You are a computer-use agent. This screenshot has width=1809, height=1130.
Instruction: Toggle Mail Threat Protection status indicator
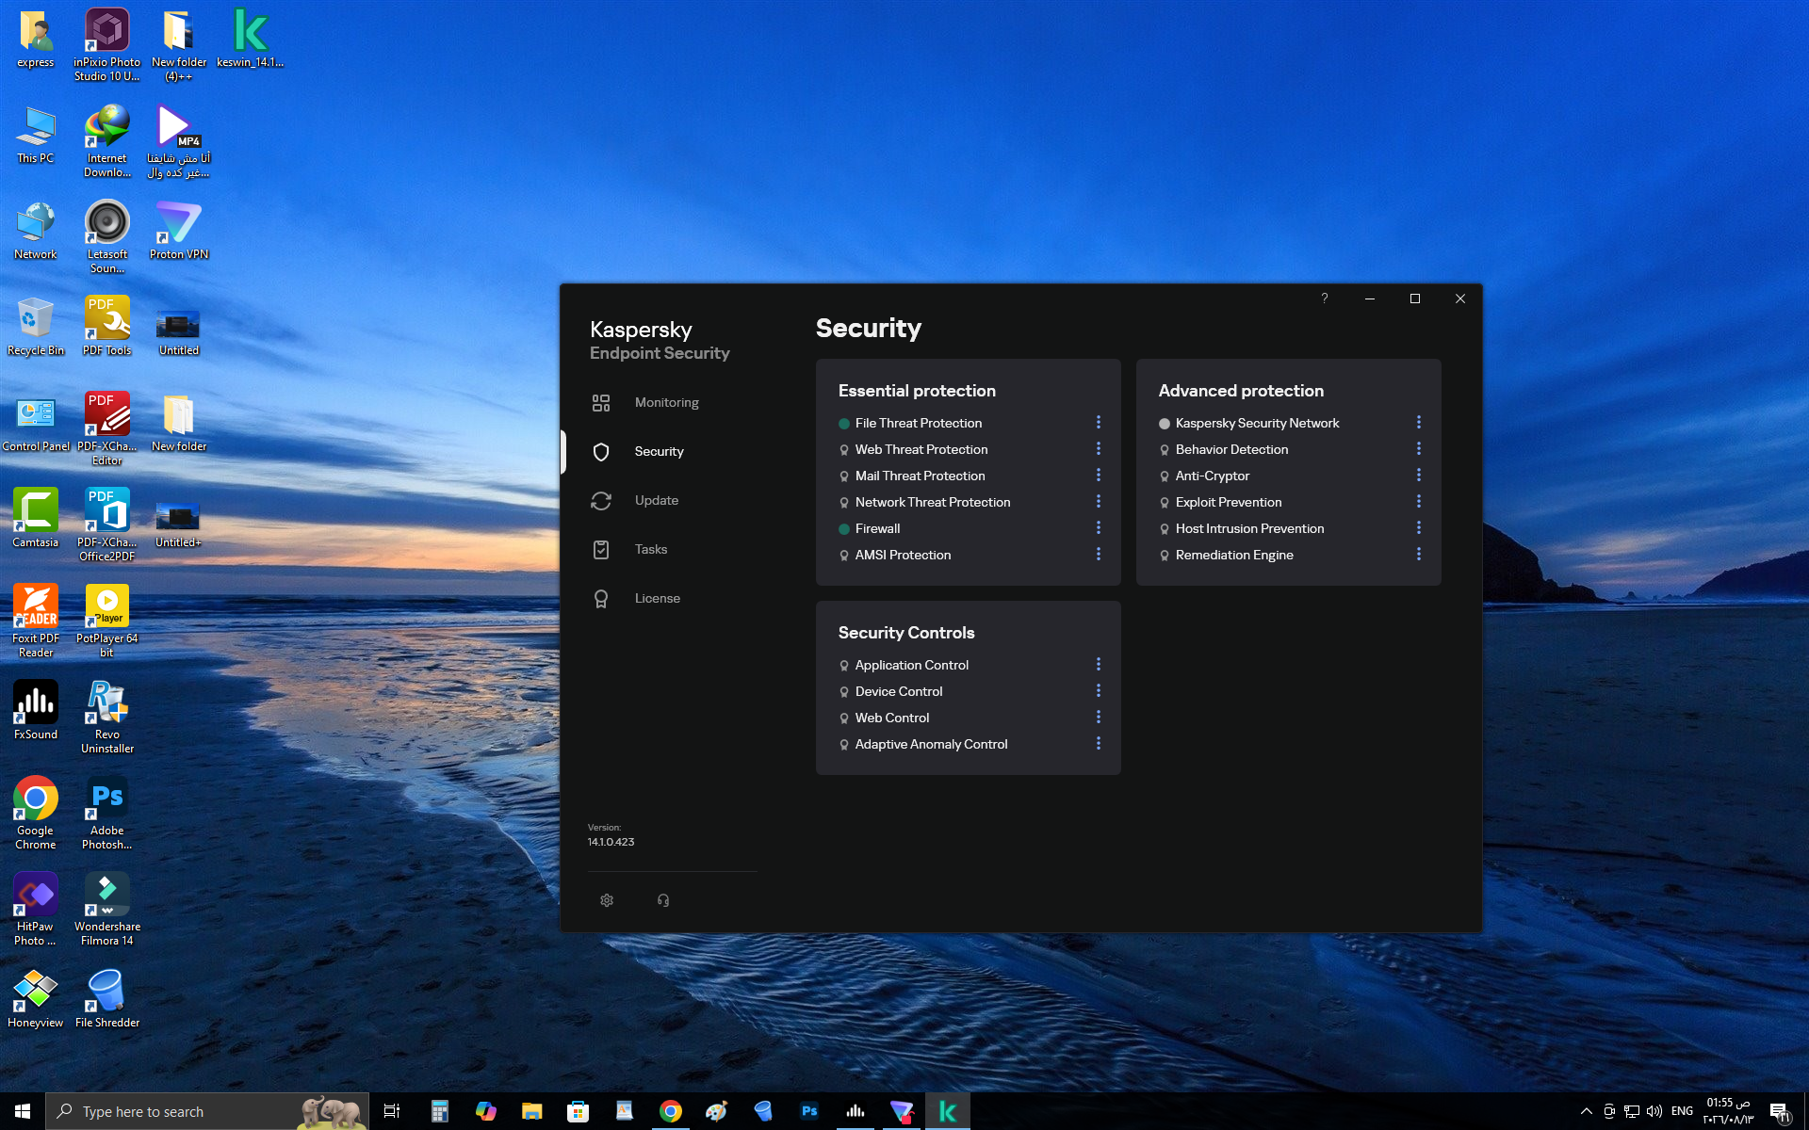point(844,476)
